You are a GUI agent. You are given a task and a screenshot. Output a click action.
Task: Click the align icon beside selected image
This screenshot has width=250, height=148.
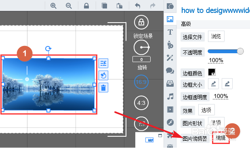(103, 63)
